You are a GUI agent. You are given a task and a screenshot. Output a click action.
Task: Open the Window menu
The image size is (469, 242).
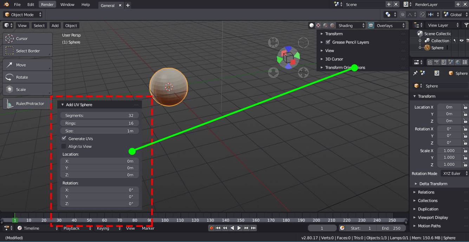click(x=67, y=5)
